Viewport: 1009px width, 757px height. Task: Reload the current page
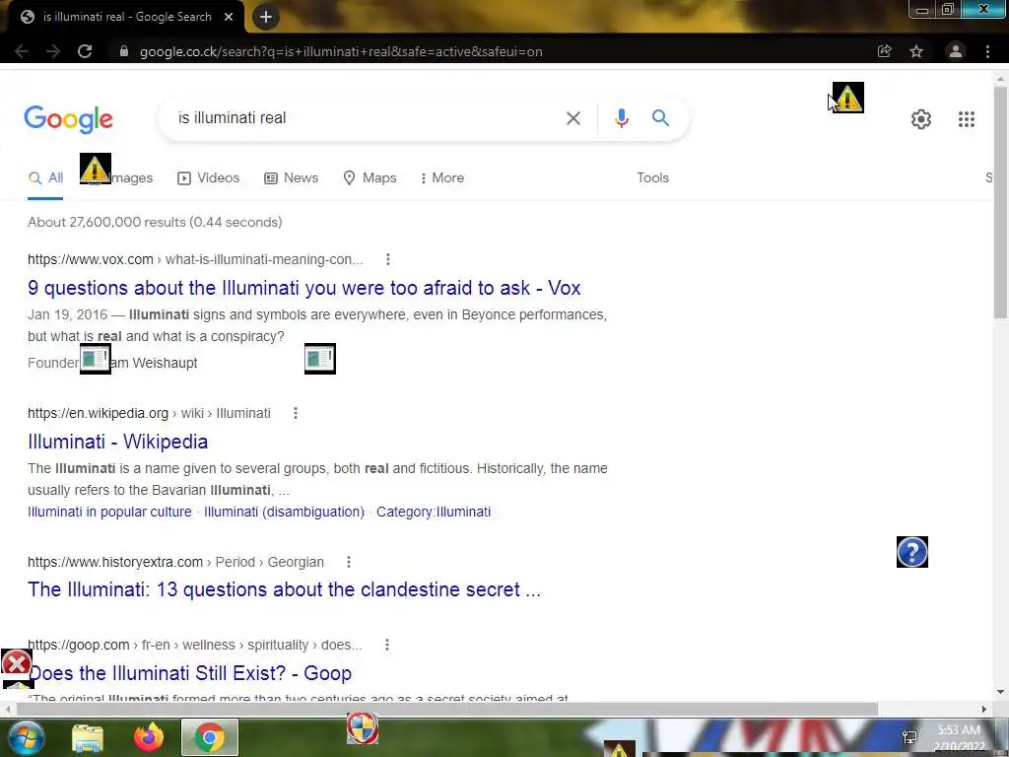pyautogui.click(x=85, y=51)
